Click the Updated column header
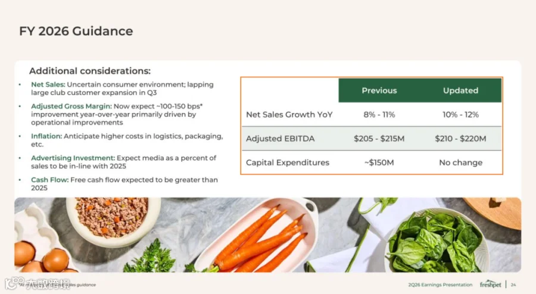This screenshot has width=536, height=294. click(x=460, y=90)
